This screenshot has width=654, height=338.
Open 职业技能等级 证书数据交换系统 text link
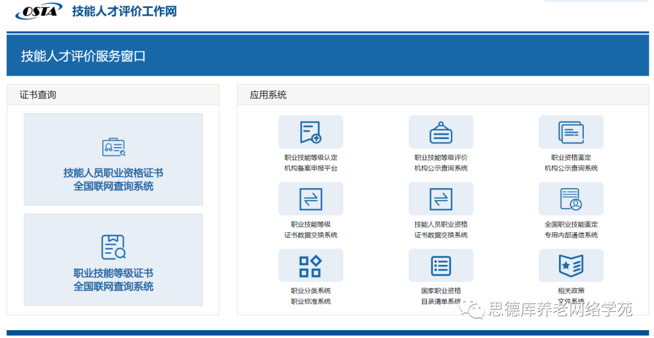click(311, 229)
